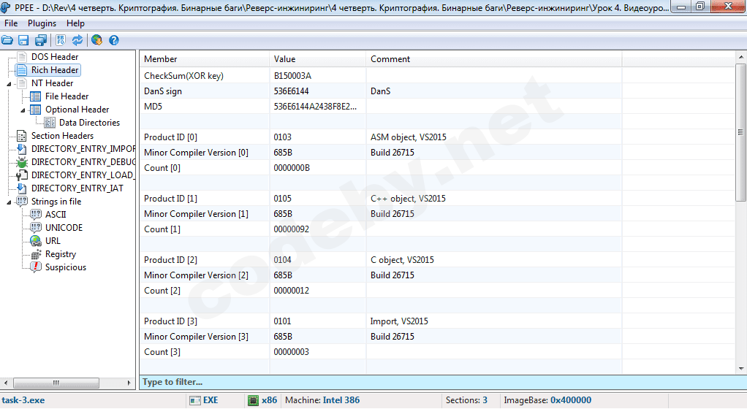The width and height of the screenshot is (747, 409).
Task: Click the Type to filter input field
Action: click(443, 382)
